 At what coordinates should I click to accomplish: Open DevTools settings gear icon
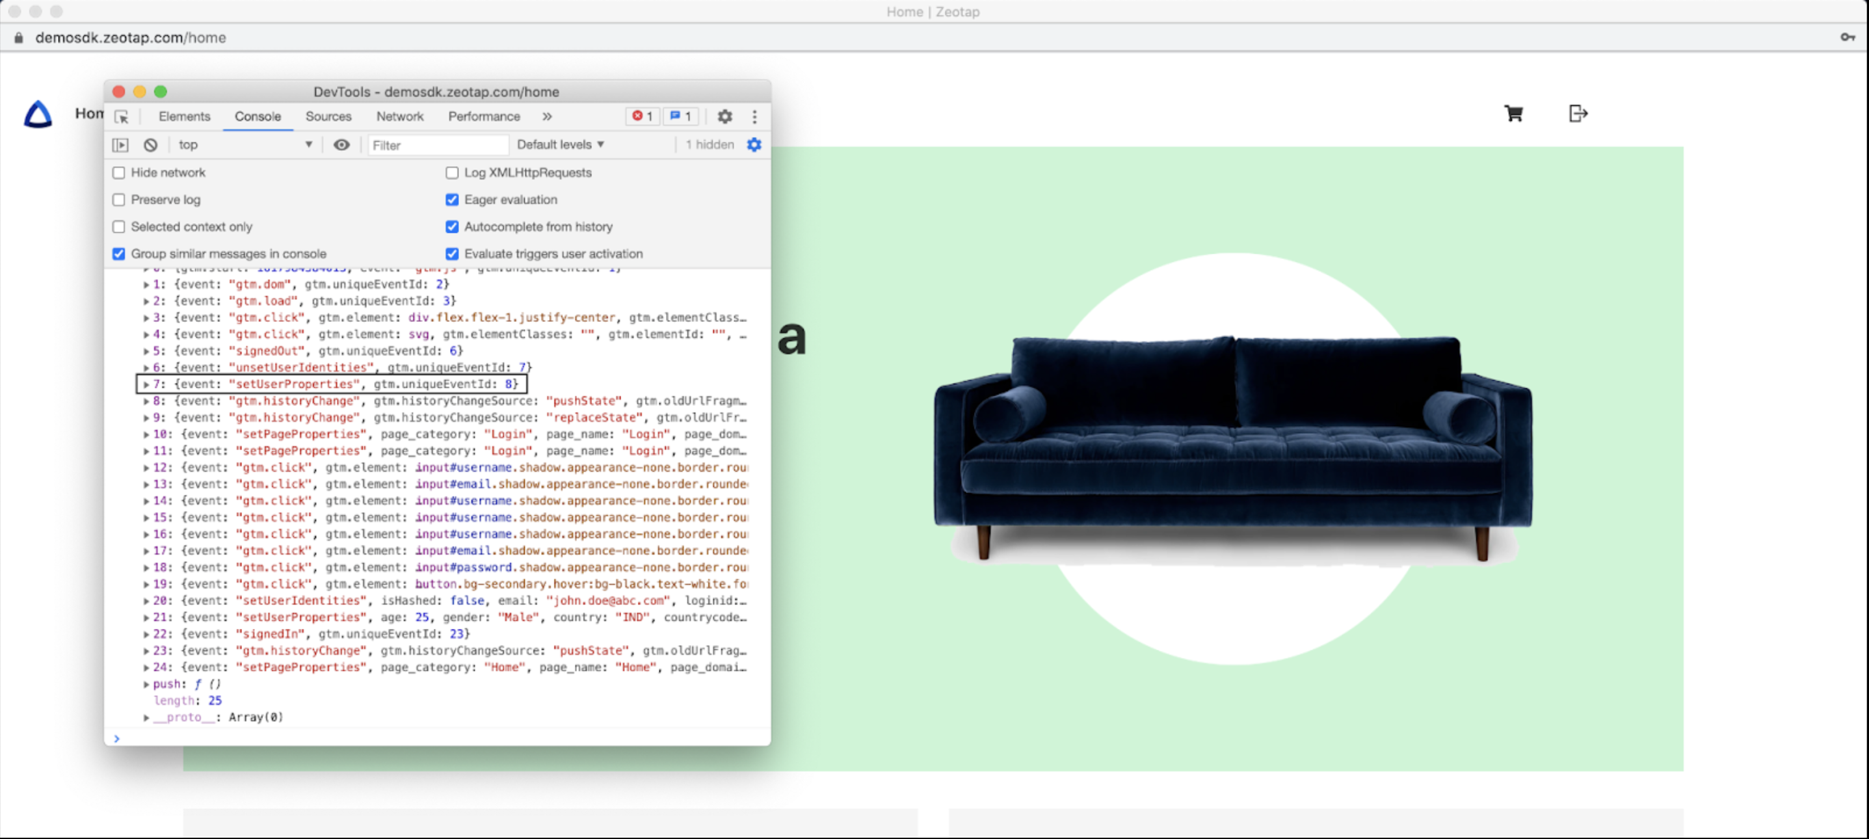(x=724, y=117)
